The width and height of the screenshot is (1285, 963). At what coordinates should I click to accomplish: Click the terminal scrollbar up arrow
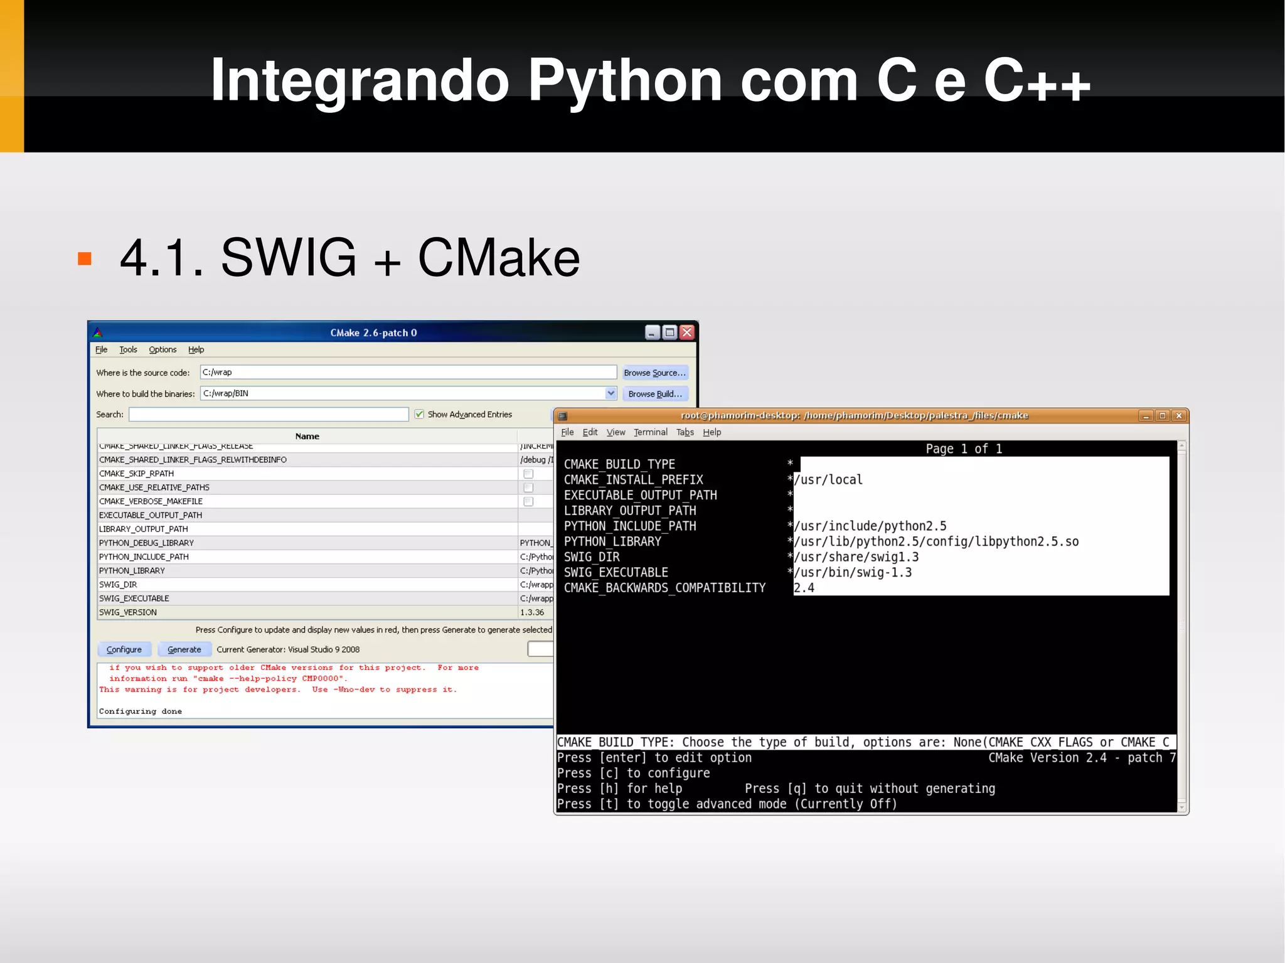coord(1181,445)
